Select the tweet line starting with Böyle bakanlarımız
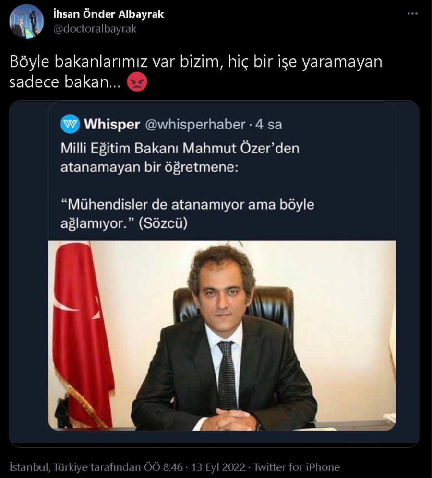The image size is (432, 478). [x=196, y=62]
